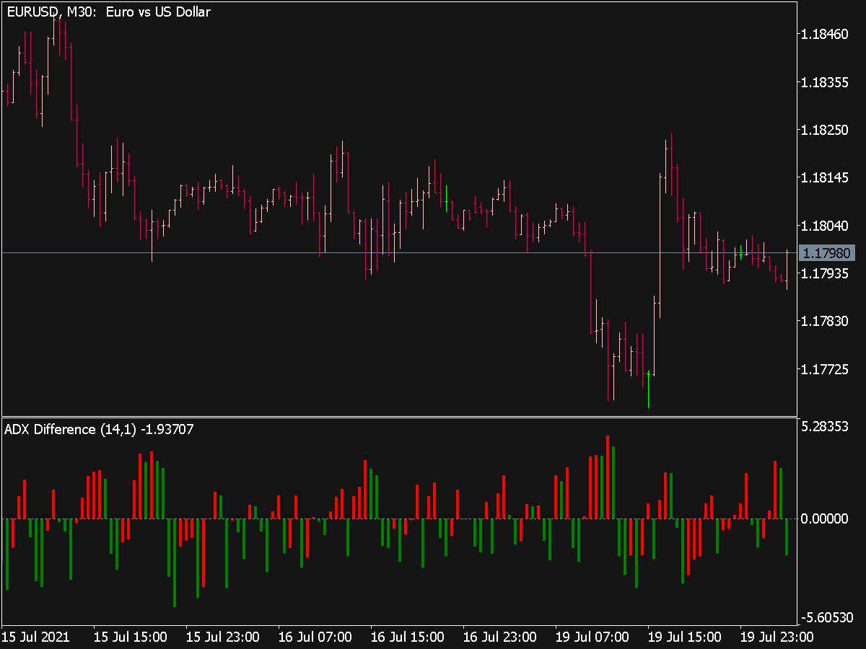Click the 1.17935 price axis label

826,273
